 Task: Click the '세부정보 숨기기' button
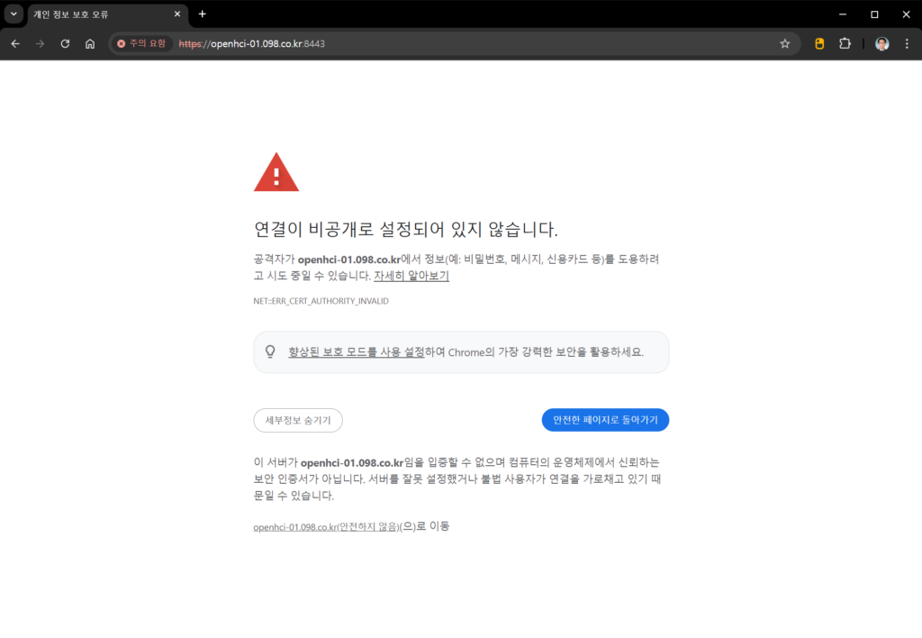(298, 420)
